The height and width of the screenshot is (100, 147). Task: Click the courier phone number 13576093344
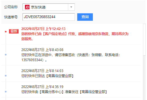coord(32,60)
